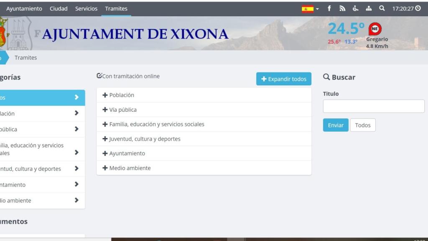Click the Spanish flag language swatch
Screen dimensions: 428x241
pos(308,8)
